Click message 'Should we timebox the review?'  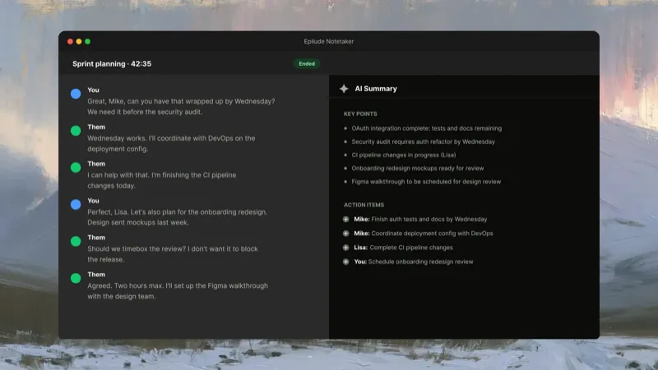click(173, 254)
